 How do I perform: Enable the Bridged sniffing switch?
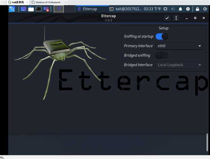162,55
